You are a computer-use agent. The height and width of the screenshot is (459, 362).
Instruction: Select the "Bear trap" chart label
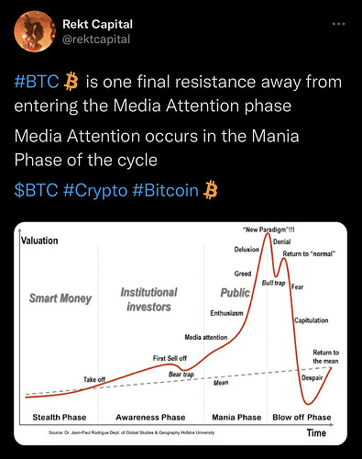click(x=181, y=375)
